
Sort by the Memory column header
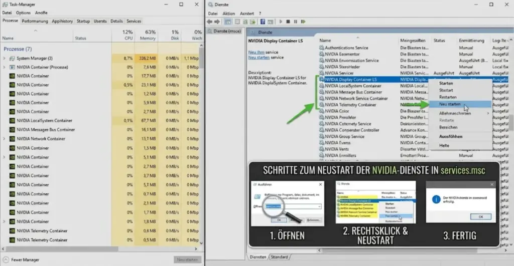146,35
